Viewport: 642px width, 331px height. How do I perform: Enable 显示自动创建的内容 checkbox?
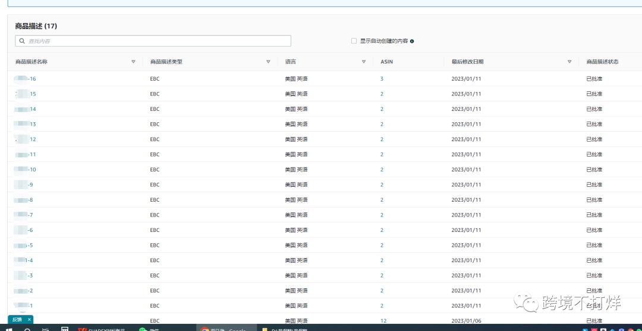pyautogui.click(x=354, y=41)
